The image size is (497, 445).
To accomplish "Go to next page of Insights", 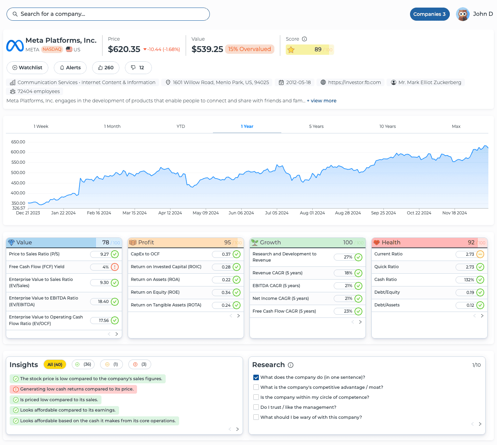I will click(x=237, y=429).
